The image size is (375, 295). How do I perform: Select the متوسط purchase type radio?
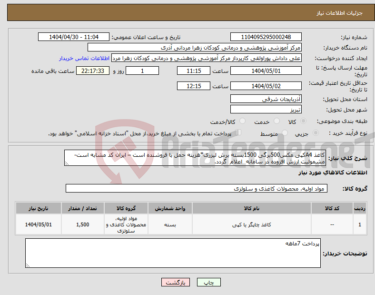coord(285,132)
